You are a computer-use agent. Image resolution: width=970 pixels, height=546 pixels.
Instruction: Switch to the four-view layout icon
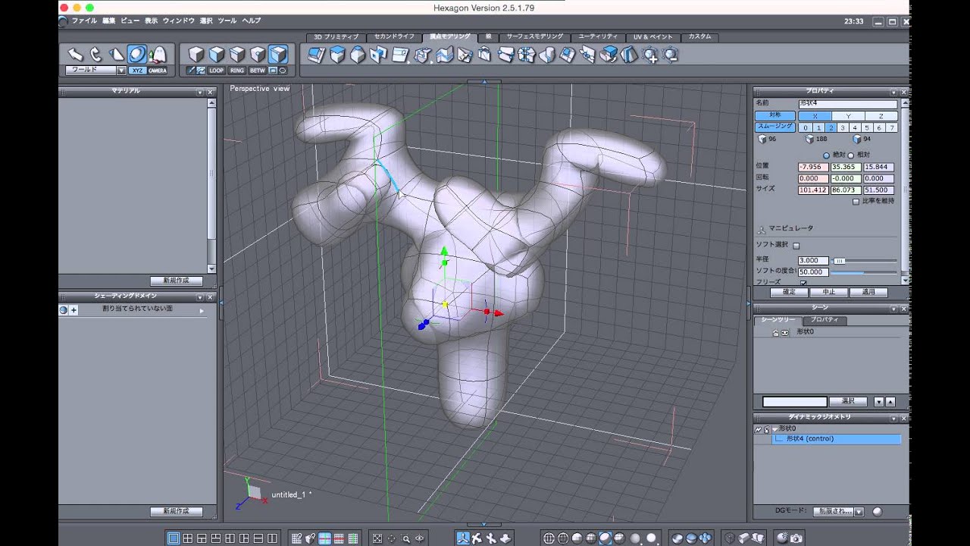coord(187,538)
